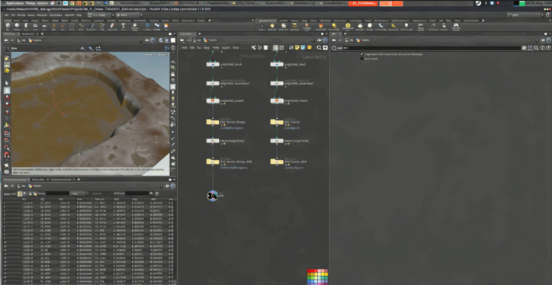Choose the arrow select tool in viewport toolbar
Viewport: 552px width, 285px height.
click(x=7, y=83)
